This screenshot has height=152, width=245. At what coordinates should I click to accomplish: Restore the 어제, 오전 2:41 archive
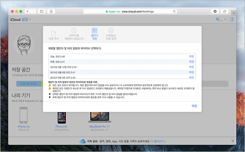point(191,62)
